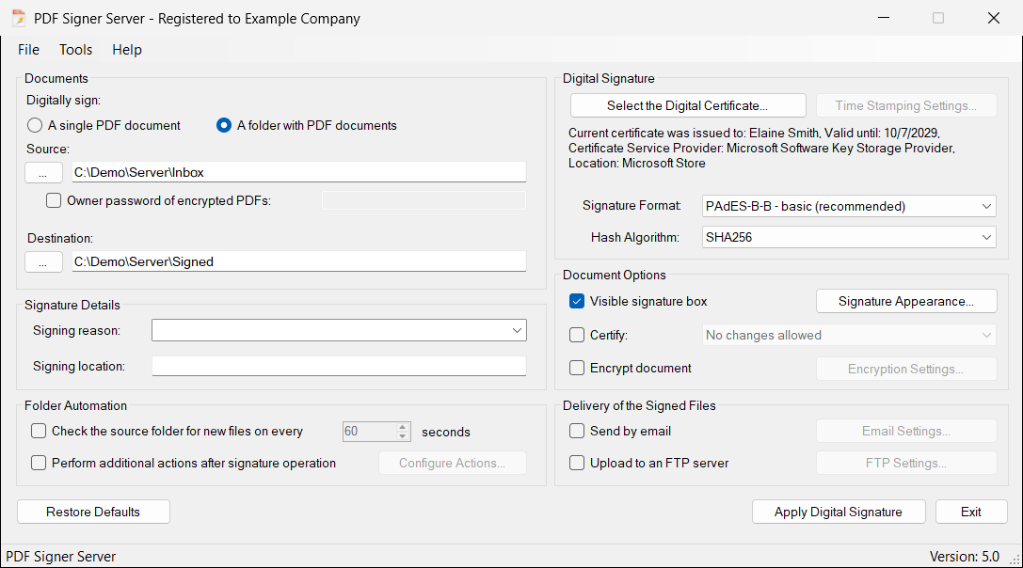Enable Certify checkbox

[577, 335]
